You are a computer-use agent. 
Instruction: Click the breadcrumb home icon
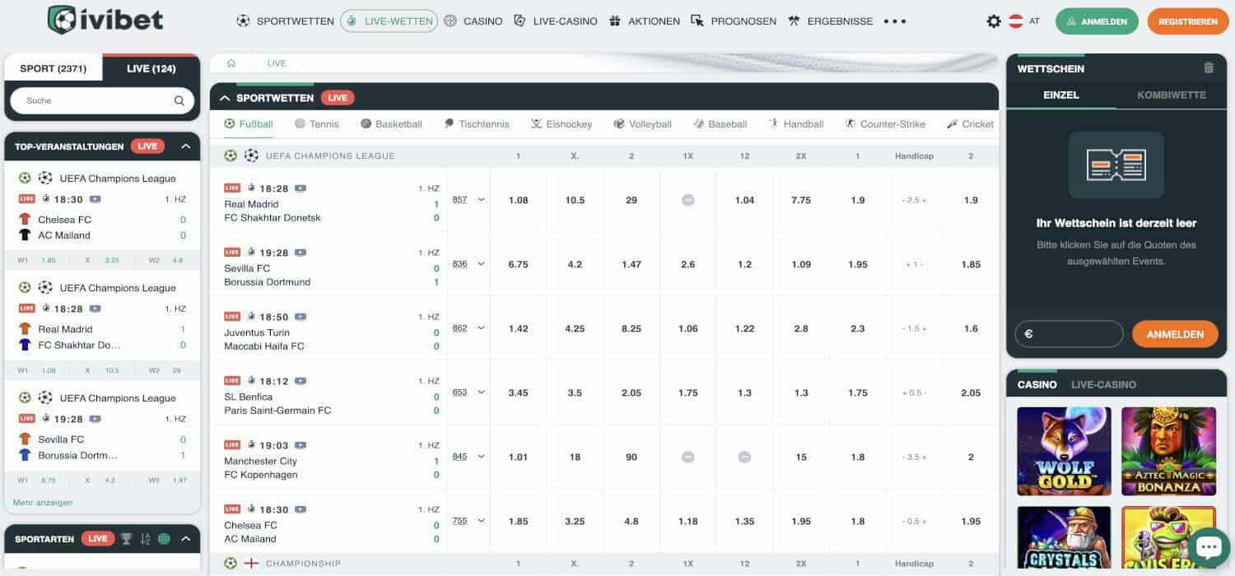(x=231, y=63)
